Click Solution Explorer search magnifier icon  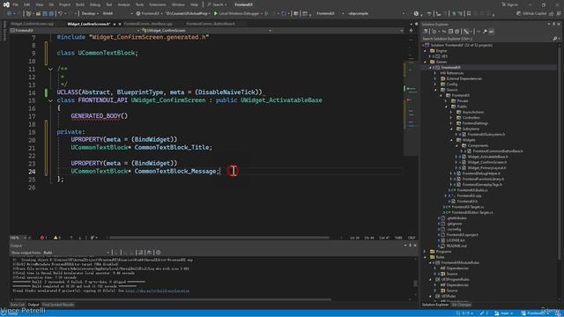(x=555, y=39)
